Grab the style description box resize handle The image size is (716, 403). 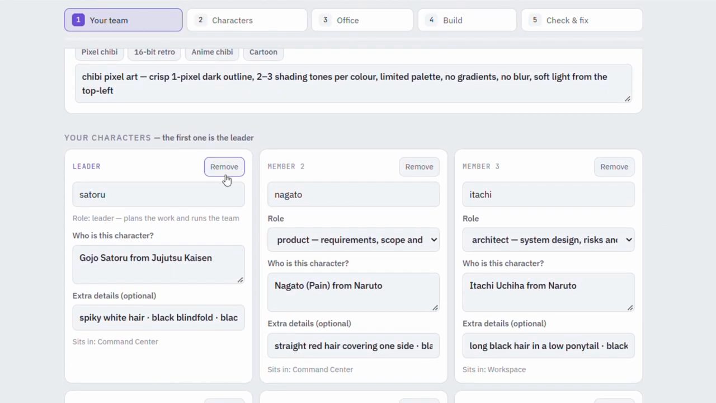tap(628, 99)
